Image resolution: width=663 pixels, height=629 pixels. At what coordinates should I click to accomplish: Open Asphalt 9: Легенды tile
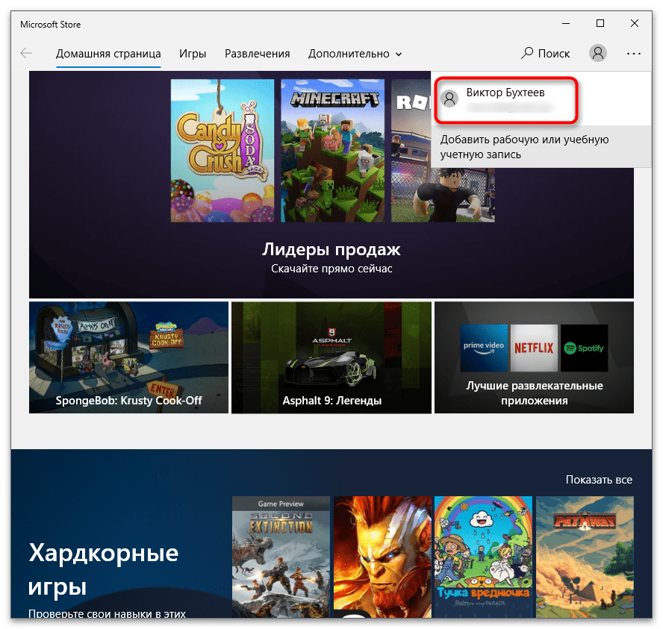(331, 357)
